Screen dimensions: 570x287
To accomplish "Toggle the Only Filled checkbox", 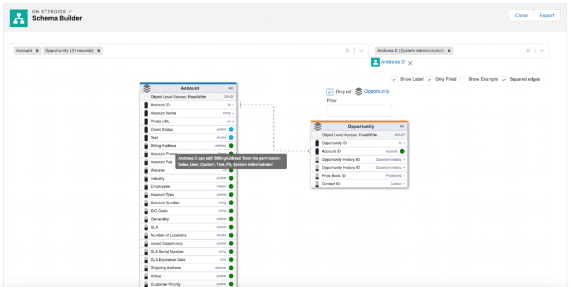I will pos(429,79).
